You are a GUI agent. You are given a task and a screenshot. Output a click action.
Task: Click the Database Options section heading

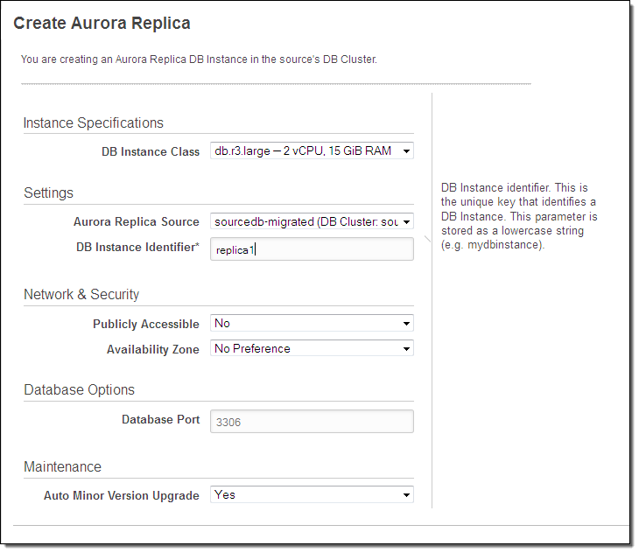[x=79, y=390]
